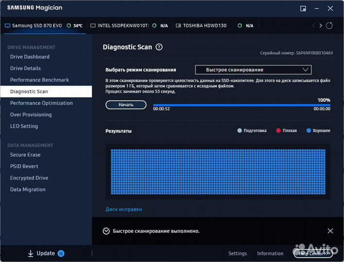This screenshot has width=344, height=262.
Task: Go to Secure Erase in Data Management
Action: tap(25, 155)
